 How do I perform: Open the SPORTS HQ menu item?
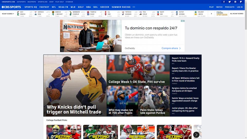[x=31, y=7]
